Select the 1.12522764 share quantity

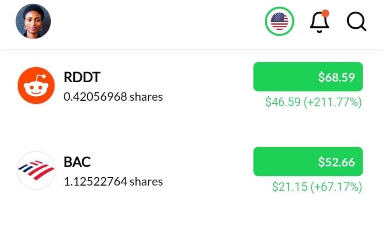[95, 182]
